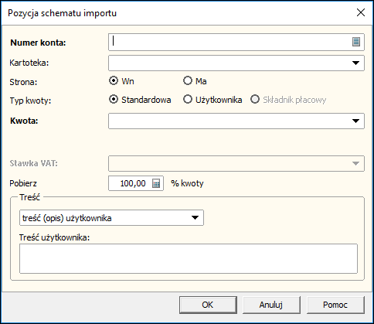
Task: Expand the Kartoteka dropdown
Action: tap(355, 63)
